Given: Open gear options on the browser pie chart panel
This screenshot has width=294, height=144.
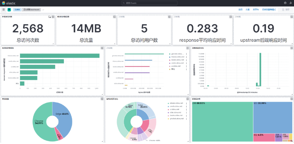Looking at the screenshot, I should (x=102, y=99).
